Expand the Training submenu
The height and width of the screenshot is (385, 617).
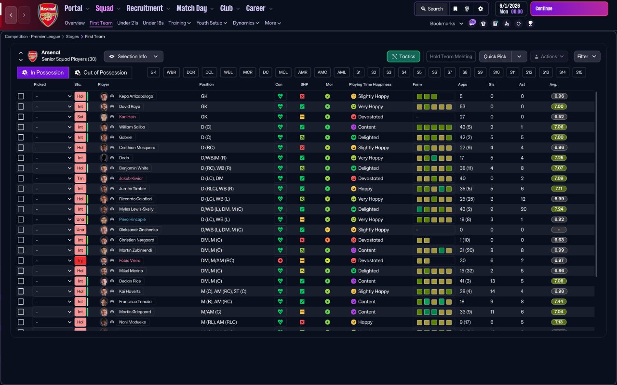[179, 23]
